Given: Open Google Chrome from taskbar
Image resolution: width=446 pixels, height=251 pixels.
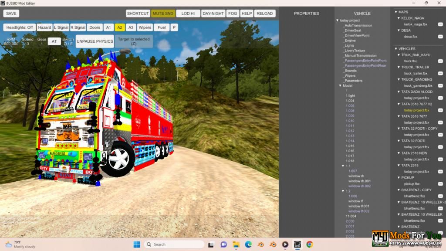Looking at the screenshot, I should (x=310, y=244).
